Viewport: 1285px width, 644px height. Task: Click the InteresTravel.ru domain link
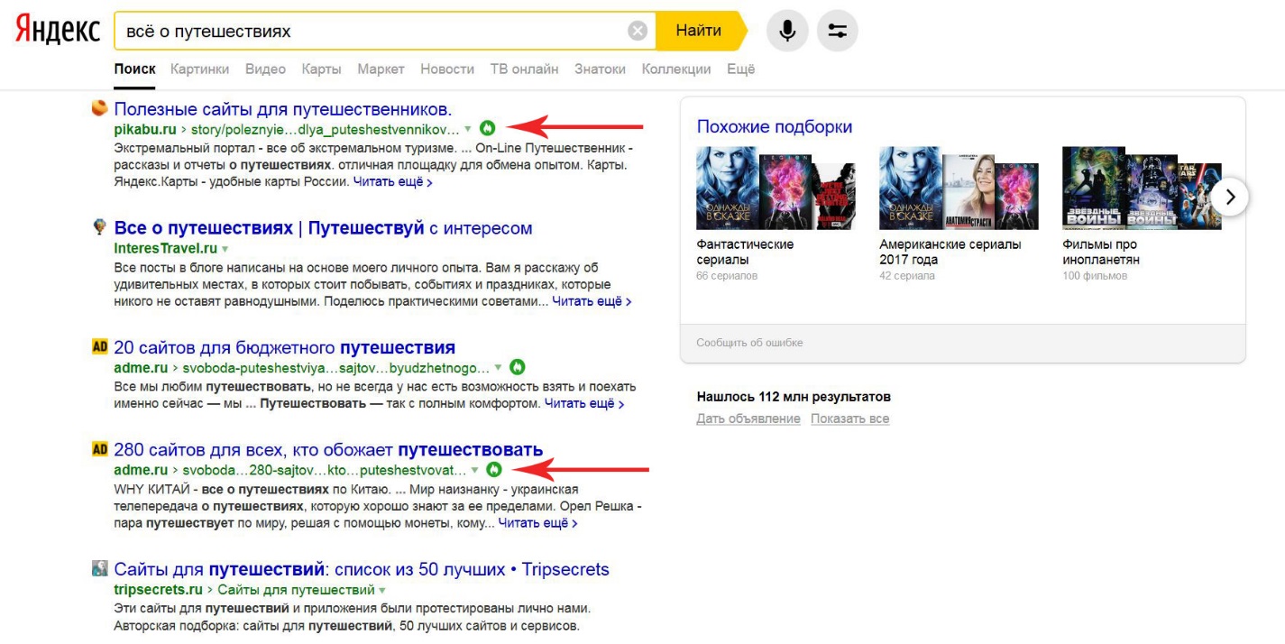tap(166, 248)
